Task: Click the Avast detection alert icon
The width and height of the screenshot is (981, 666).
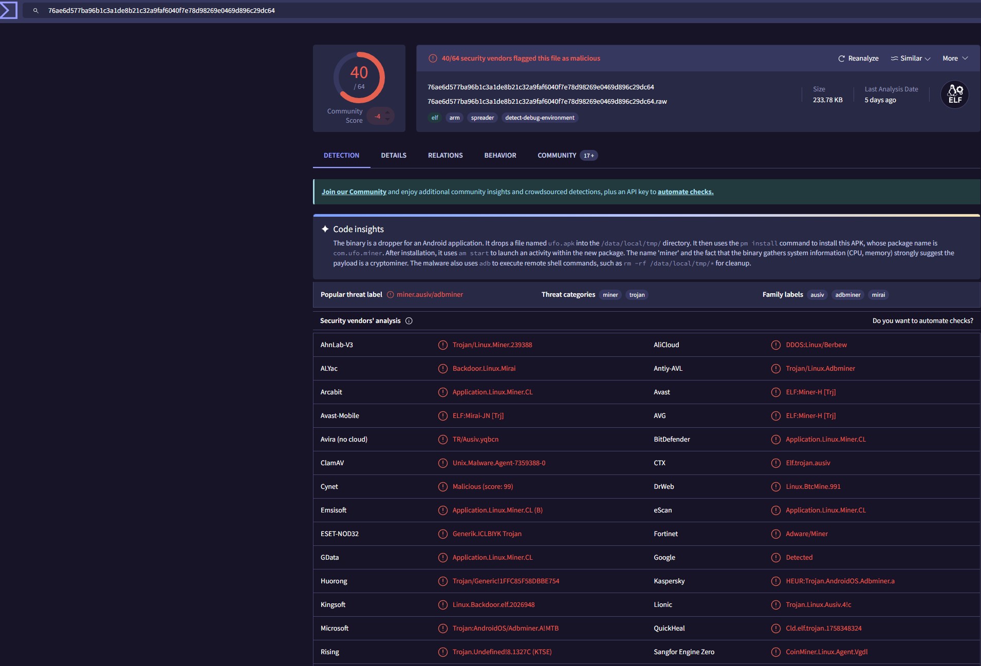Action: pos(776,392)
